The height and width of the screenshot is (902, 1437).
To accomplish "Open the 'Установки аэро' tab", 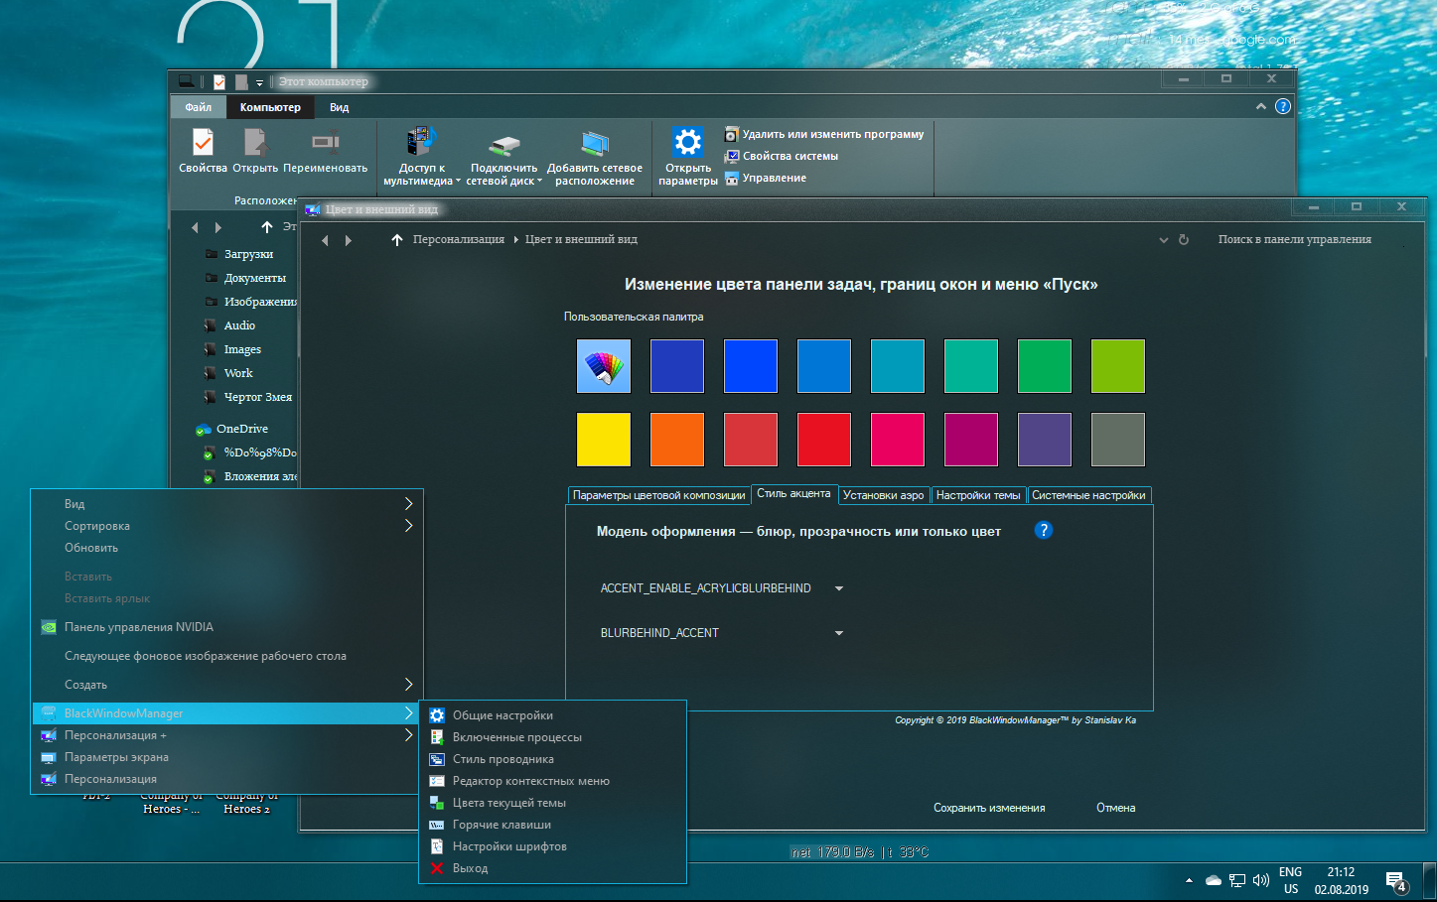I will [883, 495].
